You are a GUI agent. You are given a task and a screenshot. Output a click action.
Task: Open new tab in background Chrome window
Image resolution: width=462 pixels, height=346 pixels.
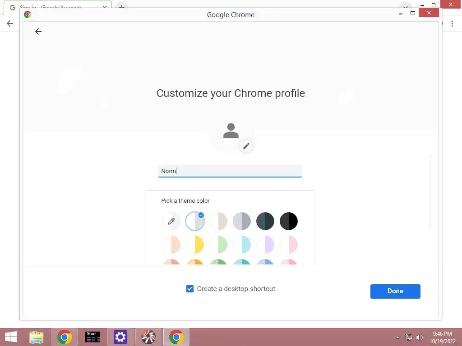click(x=122, y=6)
